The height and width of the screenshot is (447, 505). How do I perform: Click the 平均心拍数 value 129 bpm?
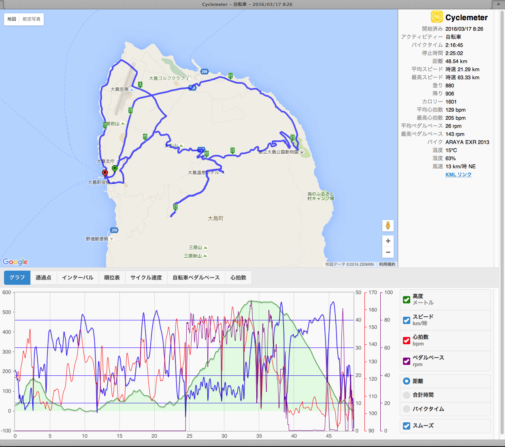tap(456, 110)
